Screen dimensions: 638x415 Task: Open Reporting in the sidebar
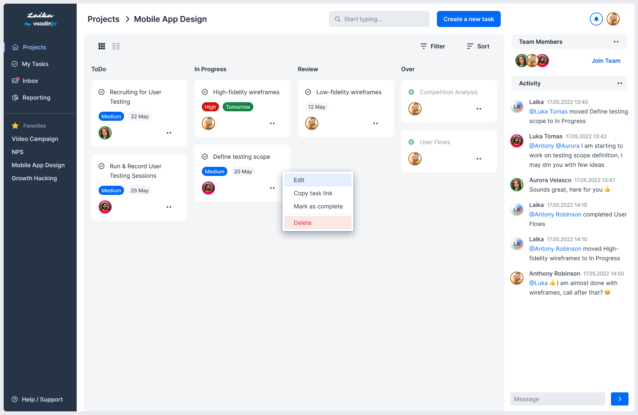[36, 97]
